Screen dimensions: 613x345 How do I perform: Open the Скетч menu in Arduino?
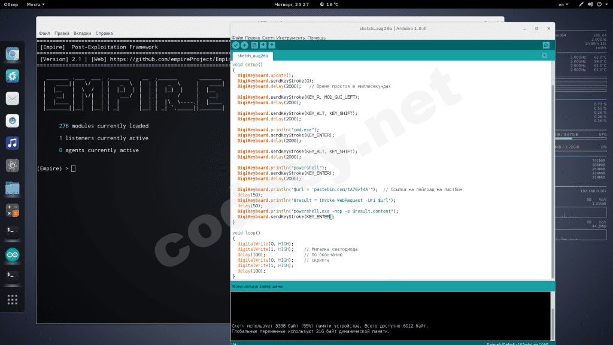tap(269, 38)
